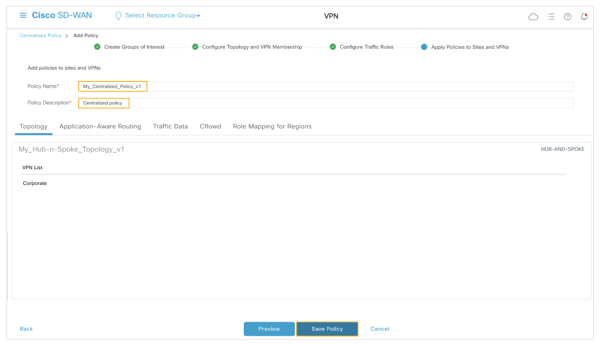Open the Traffic Data tab
The image size is (601, 345).
(x=170, y=127)
